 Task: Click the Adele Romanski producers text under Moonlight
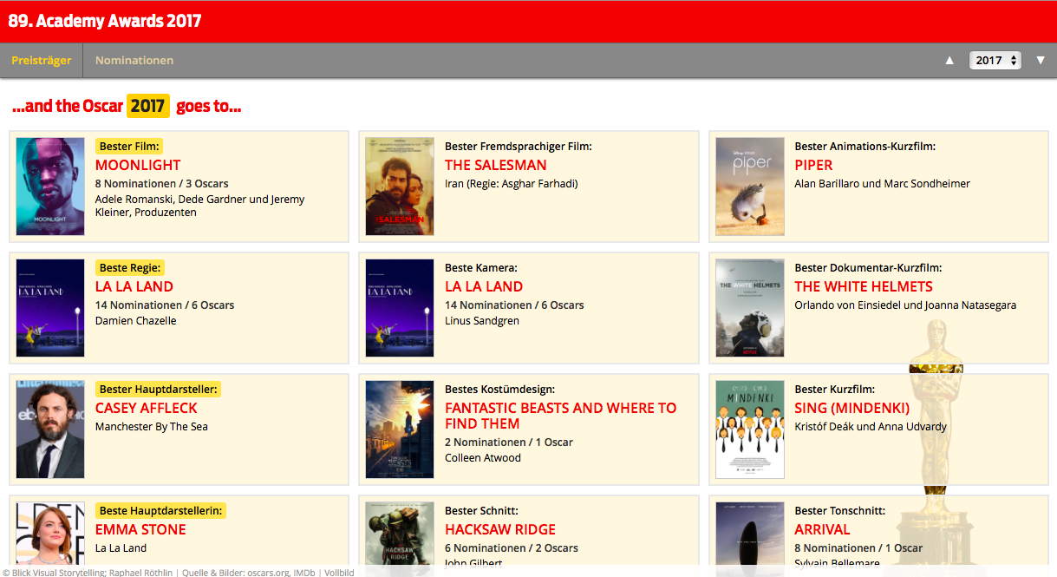(x=200, y=206)
